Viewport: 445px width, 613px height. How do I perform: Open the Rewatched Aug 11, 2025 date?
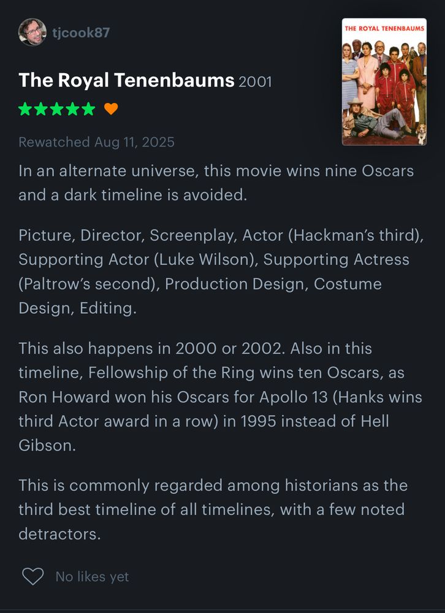97,142
